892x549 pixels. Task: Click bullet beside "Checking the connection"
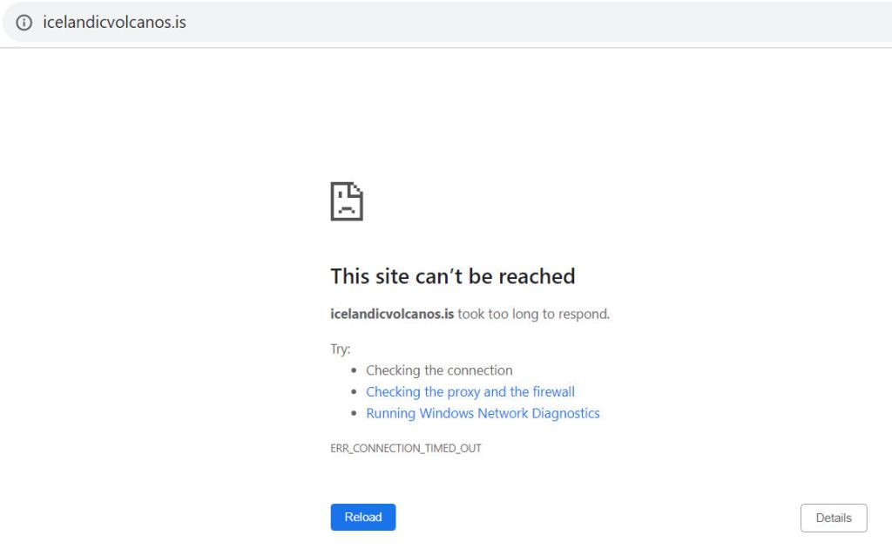coord(354,370)
